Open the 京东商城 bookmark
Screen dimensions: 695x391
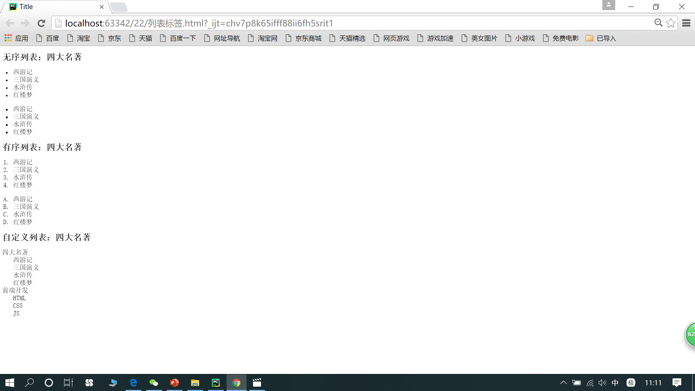point(303,38)
